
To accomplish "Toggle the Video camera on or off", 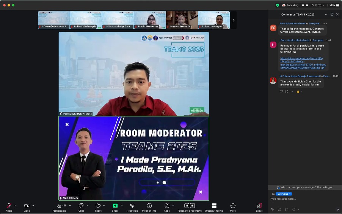I will point(27,206).
